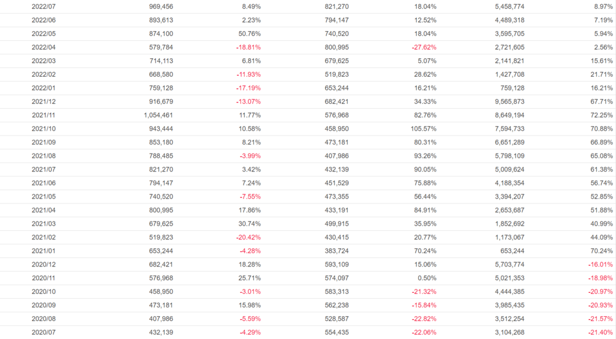Click the 528,587 value cell
Viewport: 616px width, 339px height.
tap(334, 319)
